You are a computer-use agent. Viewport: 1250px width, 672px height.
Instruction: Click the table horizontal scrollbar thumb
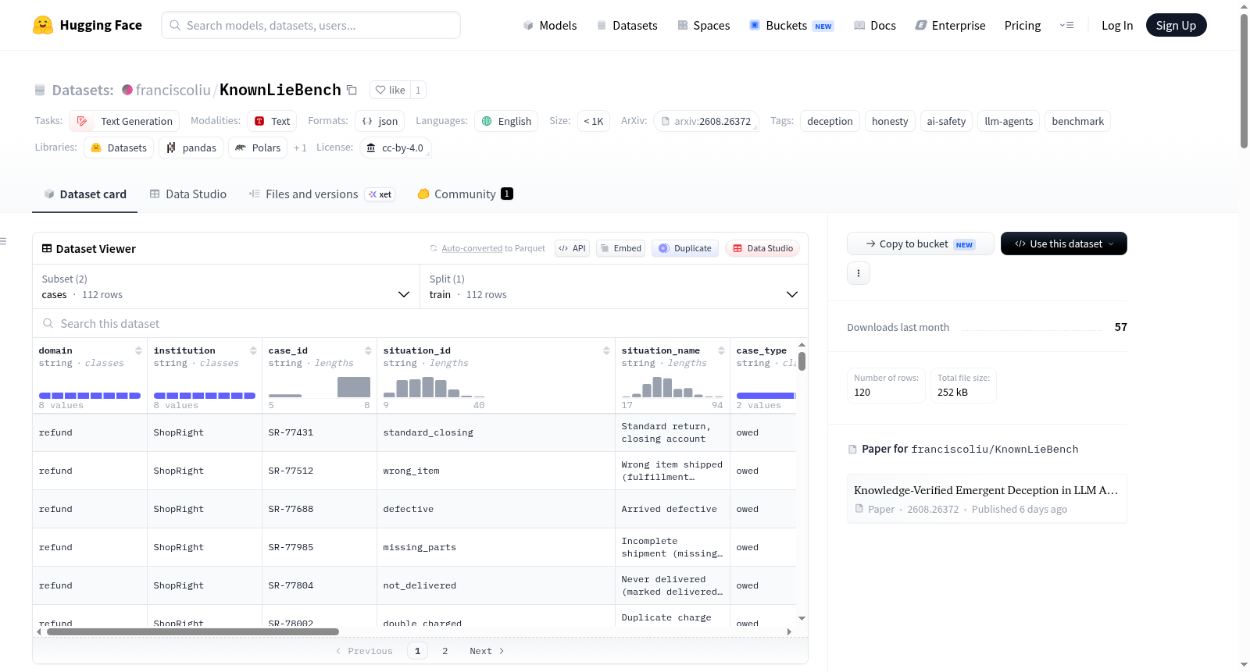point(193,631)
